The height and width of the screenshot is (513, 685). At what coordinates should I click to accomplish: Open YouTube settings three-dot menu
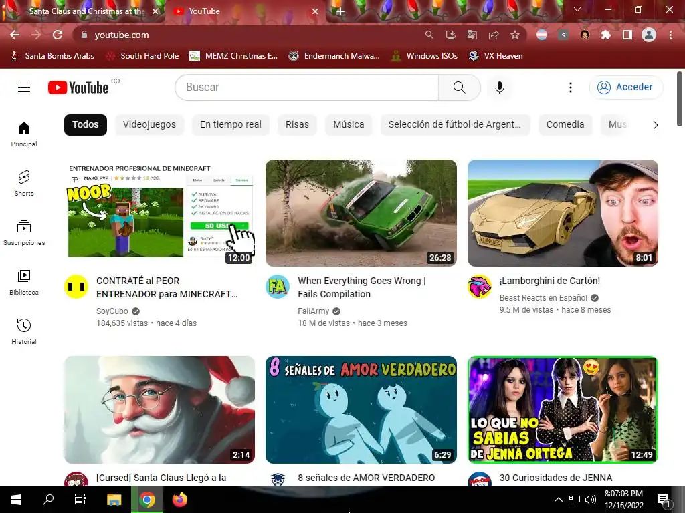(570, 88)
